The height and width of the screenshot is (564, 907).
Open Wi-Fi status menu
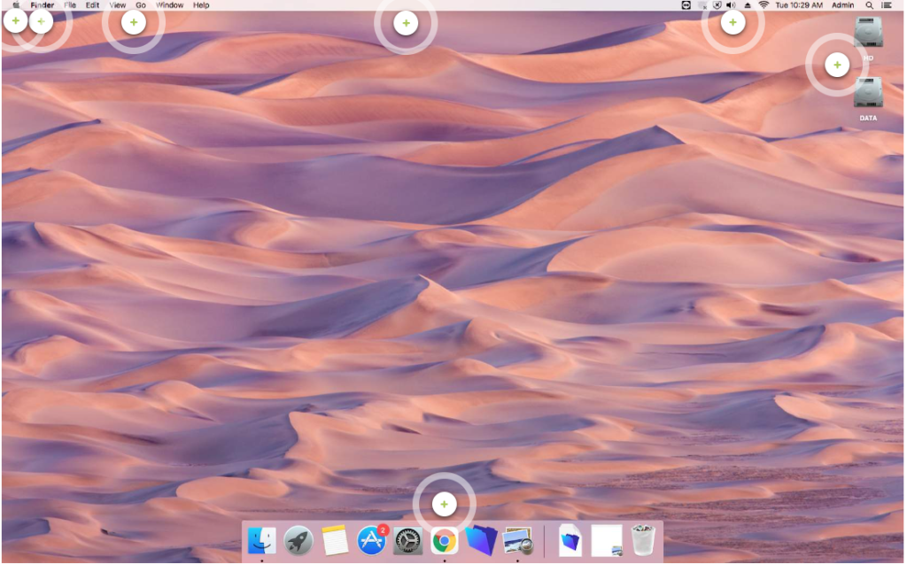pyautogui.click(x=763, y=5)
